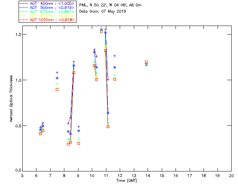
Task: Select the AOT 870nm legend label
Action: (x=47, y=16)
